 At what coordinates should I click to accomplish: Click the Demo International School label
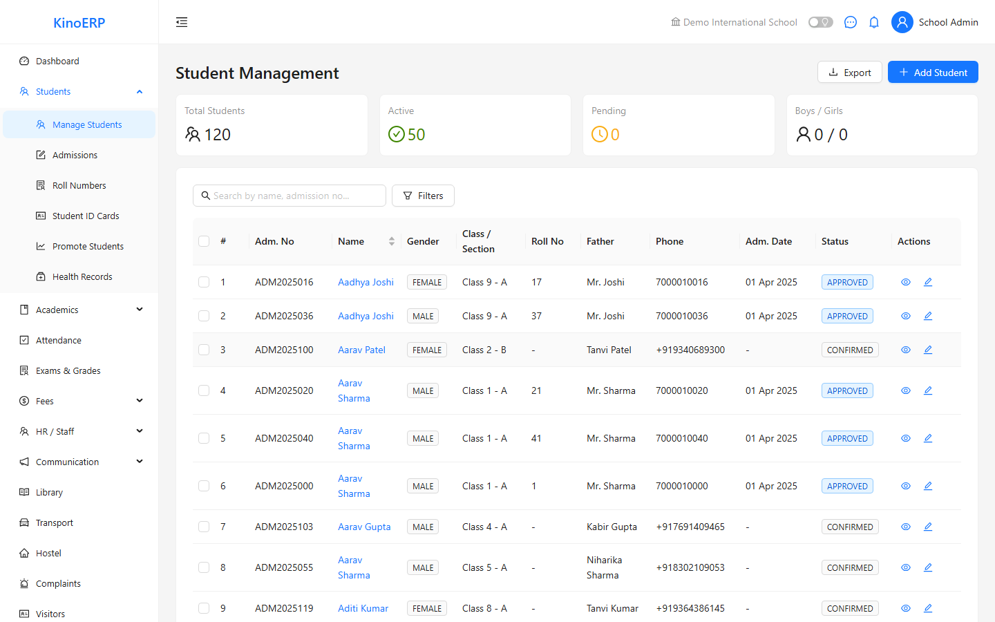(734, 22)
